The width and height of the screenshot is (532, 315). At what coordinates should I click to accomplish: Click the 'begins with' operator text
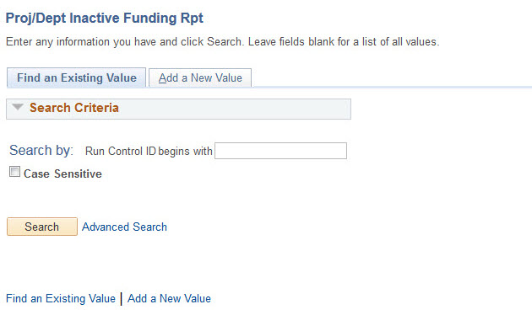(185, 151)
